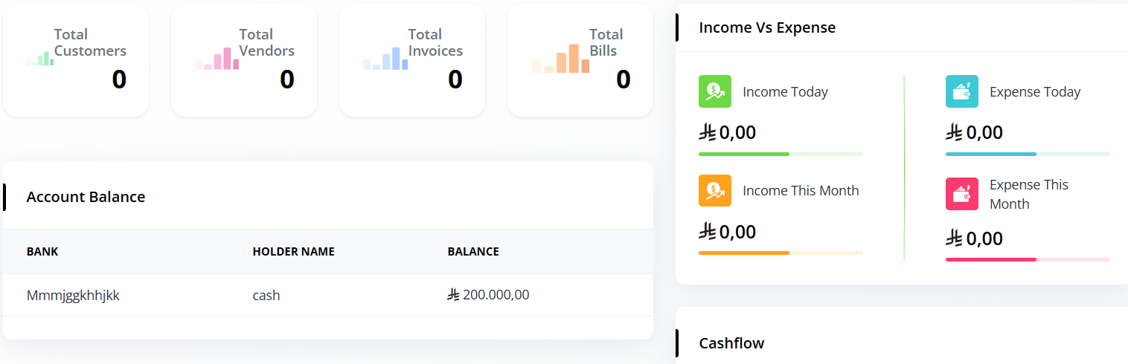
Task: Open the Total Bills card
Action: click(580, 60)
